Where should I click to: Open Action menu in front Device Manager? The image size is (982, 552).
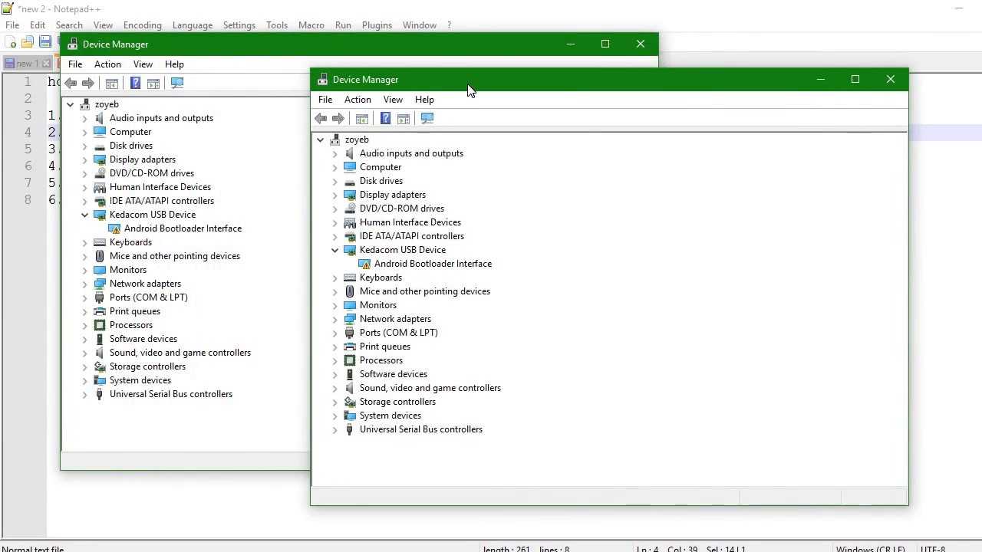(357, 100)
